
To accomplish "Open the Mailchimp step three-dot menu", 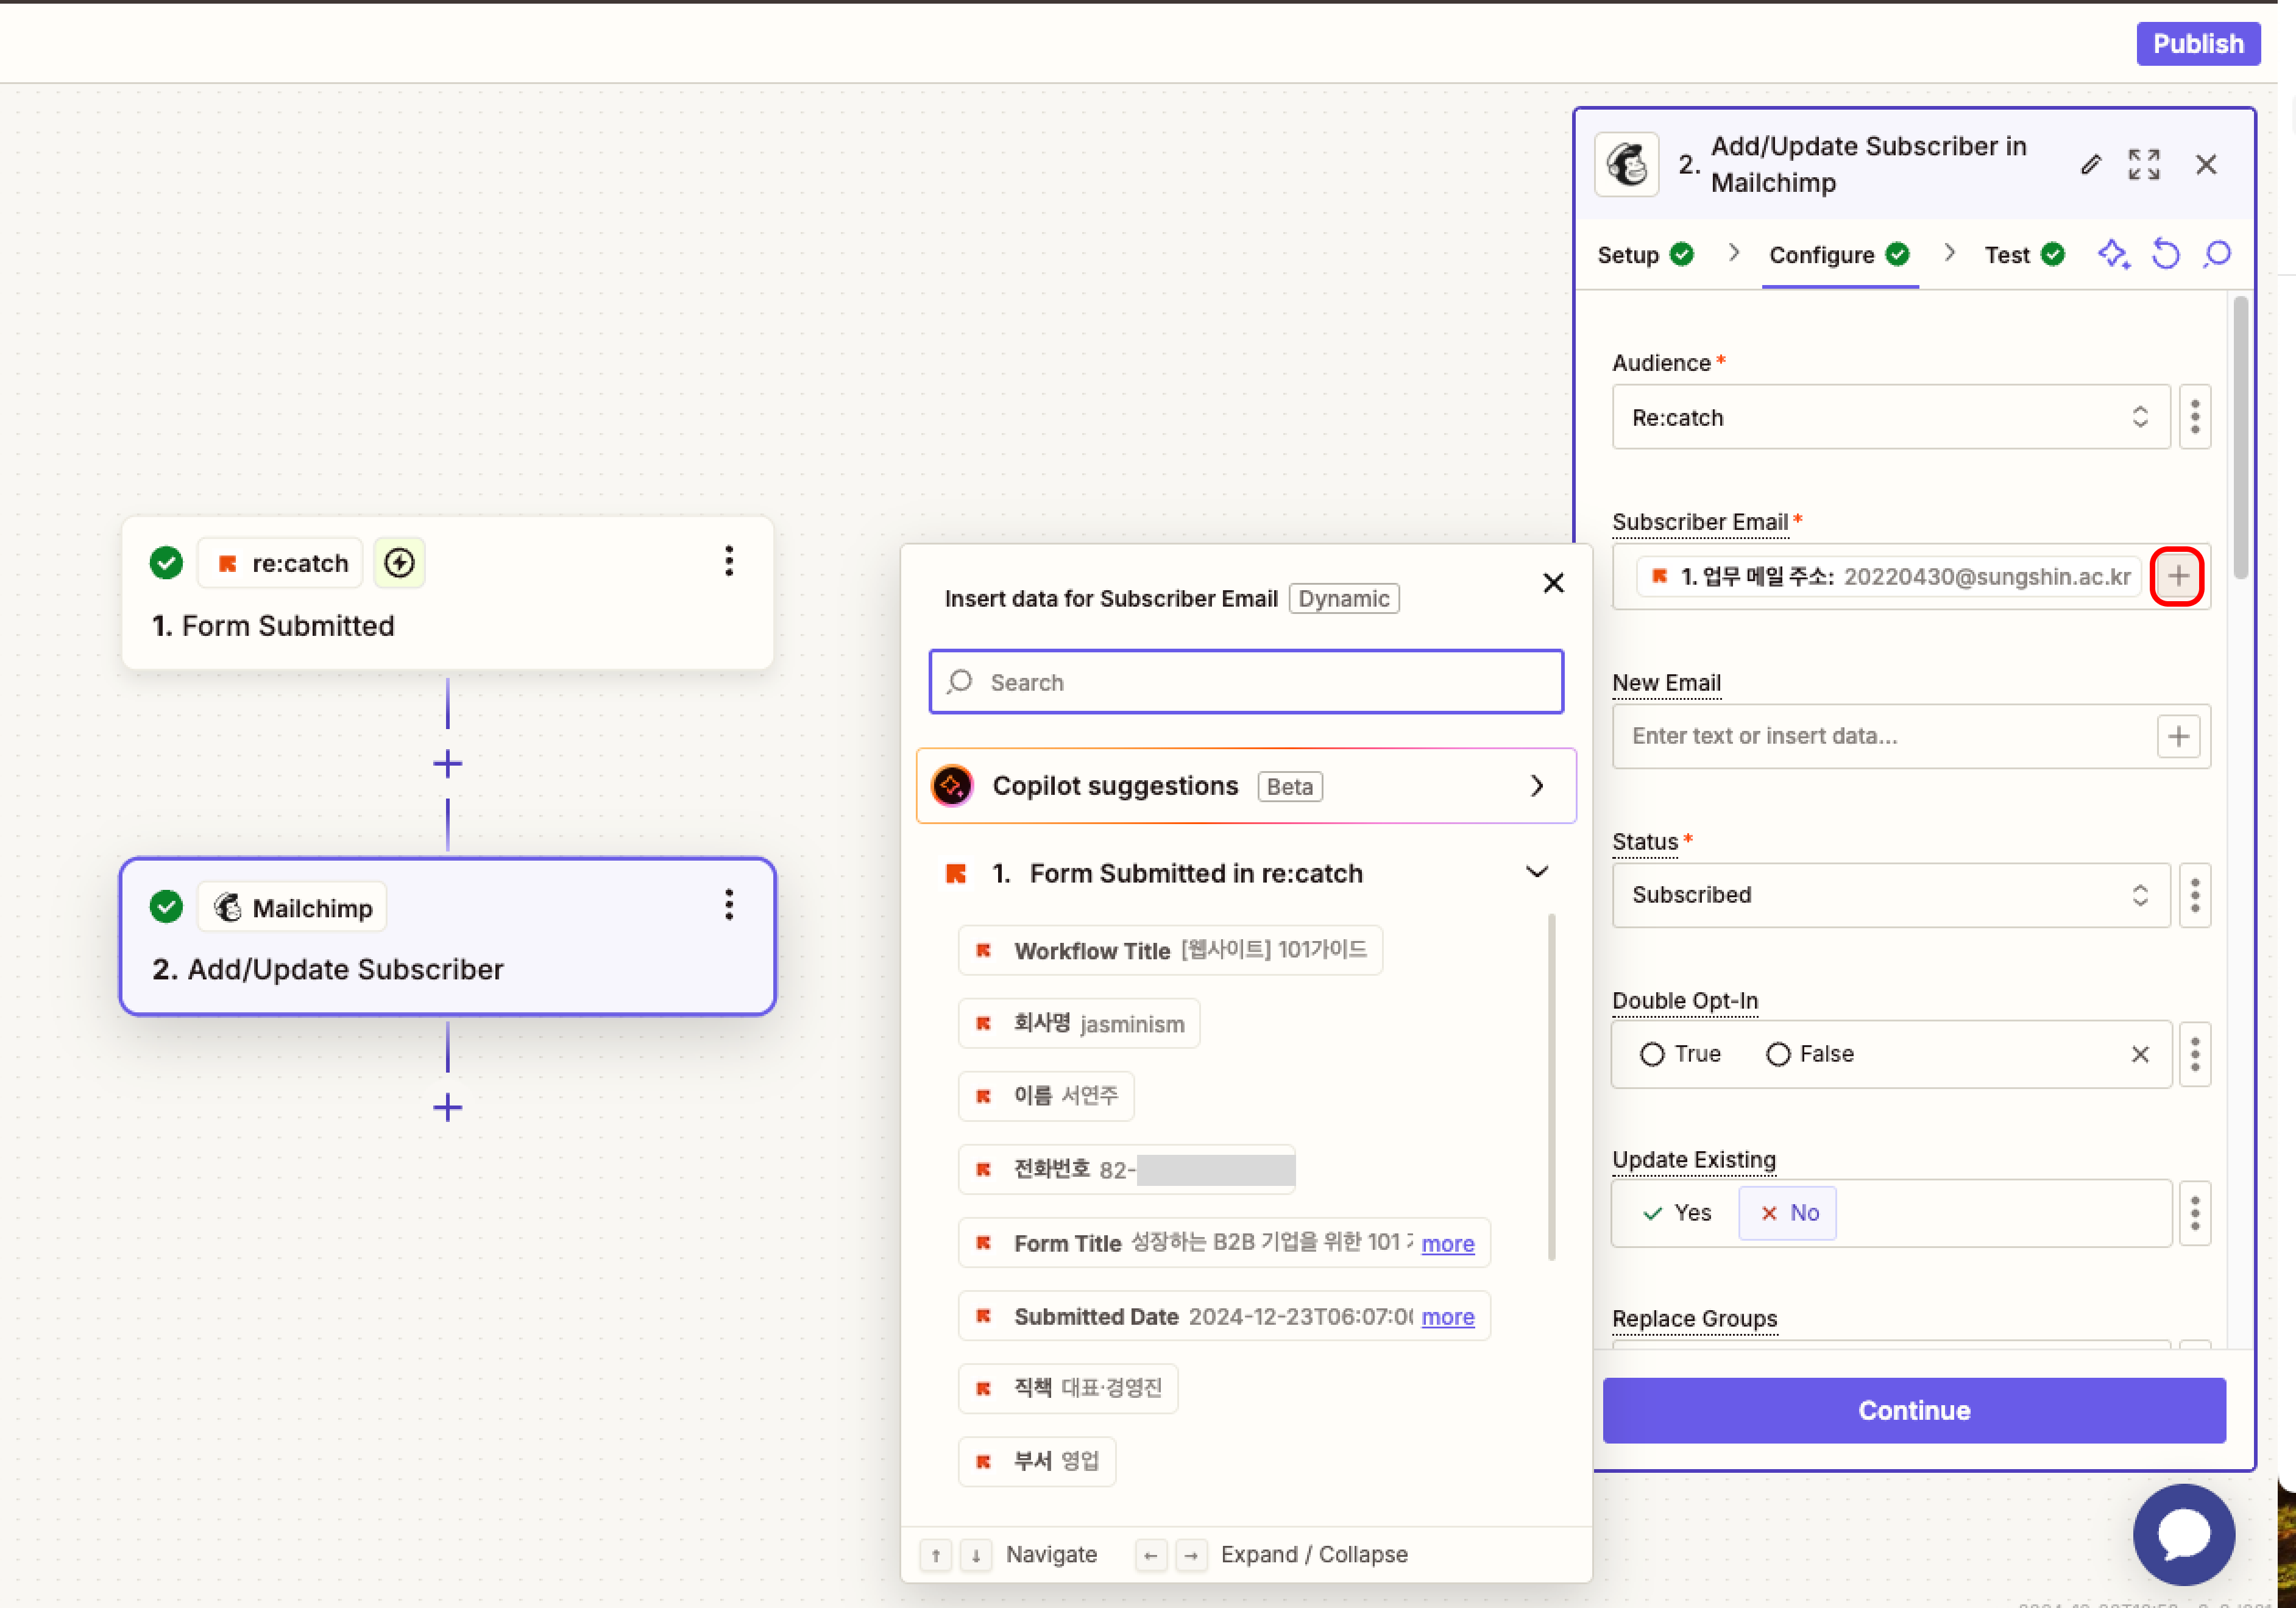I will pos(729,906).
